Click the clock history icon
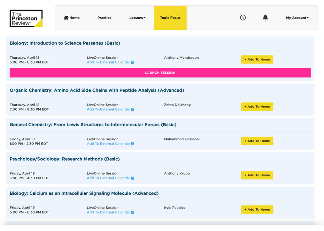The image size is (324, 231). (243, 18)
